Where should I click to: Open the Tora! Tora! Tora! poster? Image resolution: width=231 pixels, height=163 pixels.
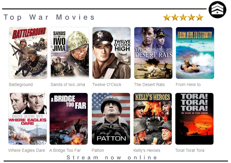click(194, 119)
